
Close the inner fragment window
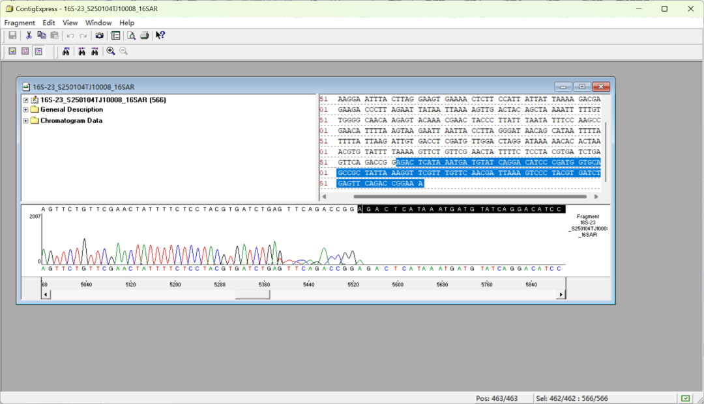point(601,87)
